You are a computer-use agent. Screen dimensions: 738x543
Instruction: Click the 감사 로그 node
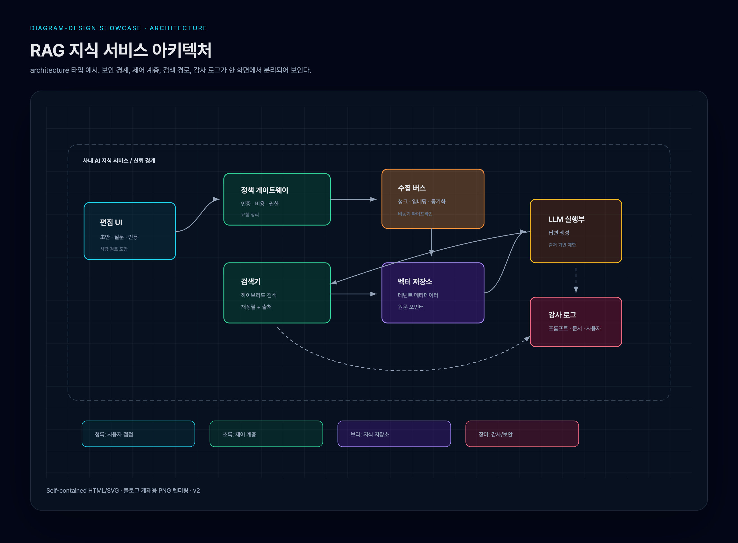click(x=576, y=322)
